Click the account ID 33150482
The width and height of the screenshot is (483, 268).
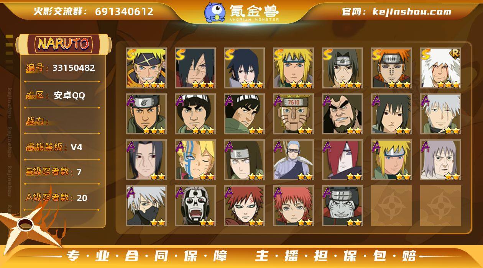pos(74,68)
